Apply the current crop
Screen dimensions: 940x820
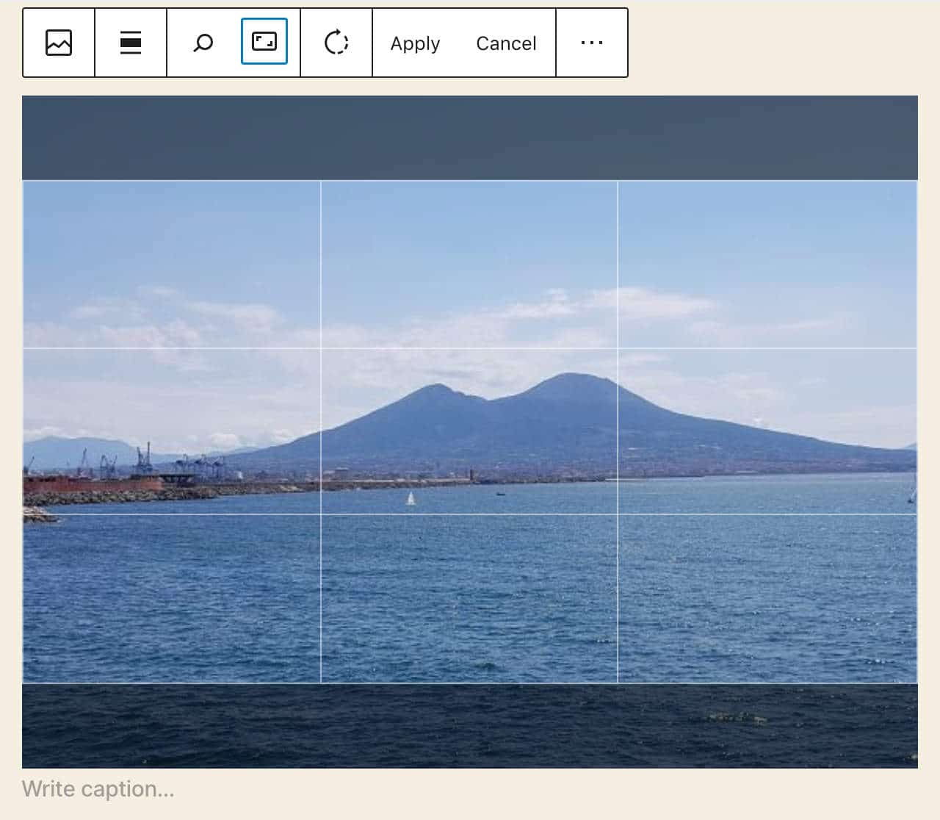coord(415,43)
